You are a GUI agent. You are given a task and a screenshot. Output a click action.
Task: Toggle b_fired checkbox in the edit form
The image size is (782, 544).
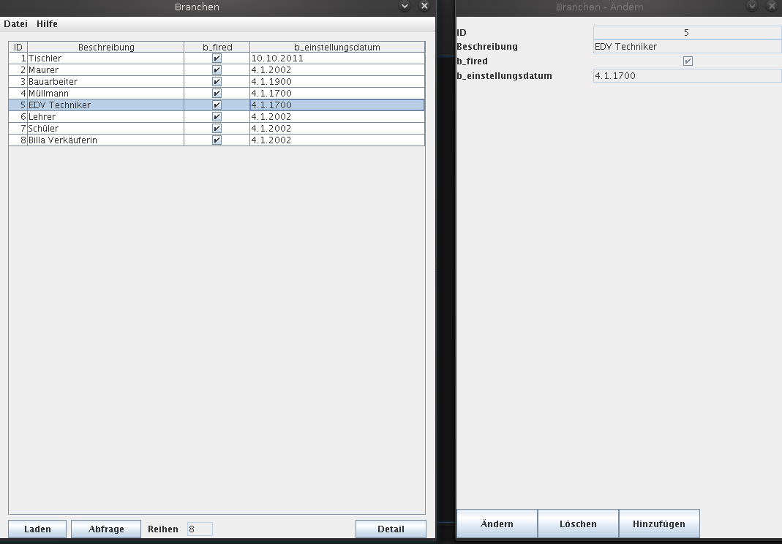pos(687,61)
